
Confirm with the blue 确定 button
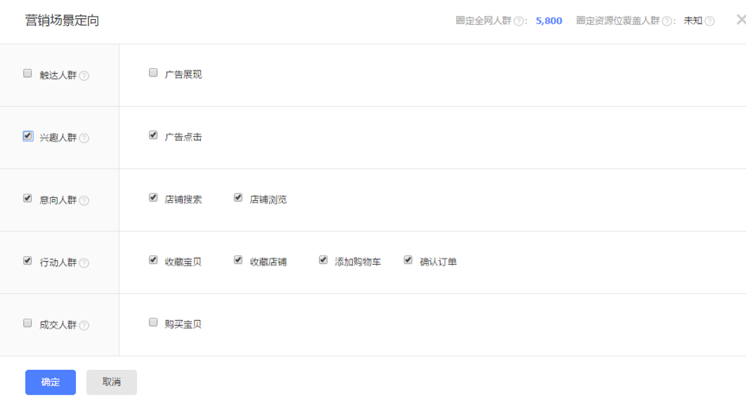50,383
